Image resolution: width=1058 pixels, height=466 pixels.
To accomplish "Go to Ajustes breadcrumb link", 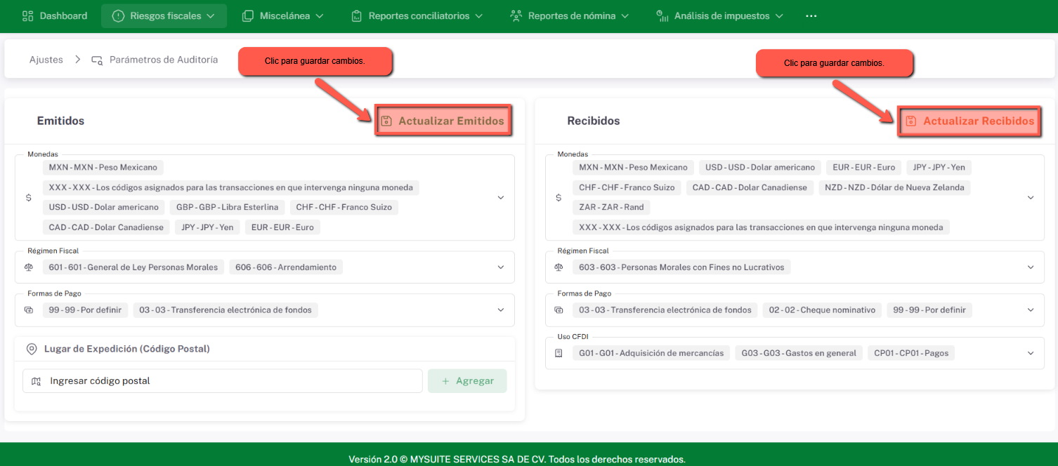I will point(46,60).
